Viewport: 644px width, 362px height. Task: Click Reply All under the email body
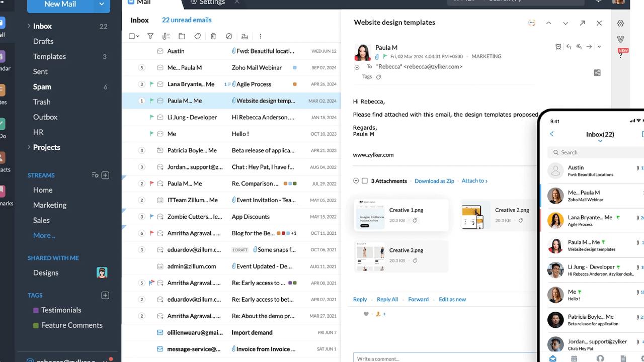tap(387, 299)
